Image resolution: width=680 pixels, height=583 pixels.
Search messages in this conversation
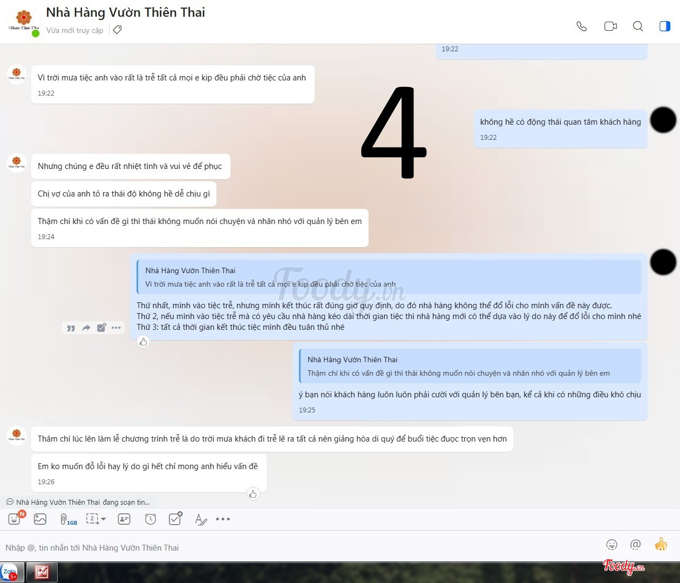click(x=638, y=26)
